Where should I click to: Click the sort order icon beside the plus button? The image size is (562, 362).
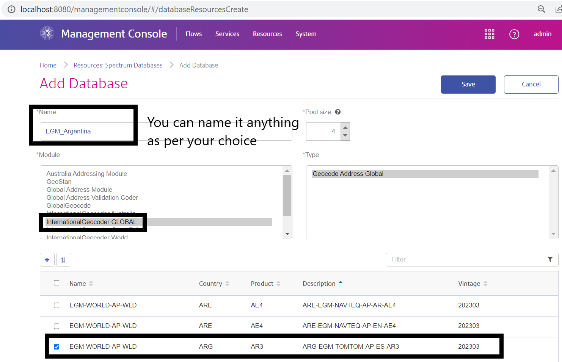(x=63, y=260)
